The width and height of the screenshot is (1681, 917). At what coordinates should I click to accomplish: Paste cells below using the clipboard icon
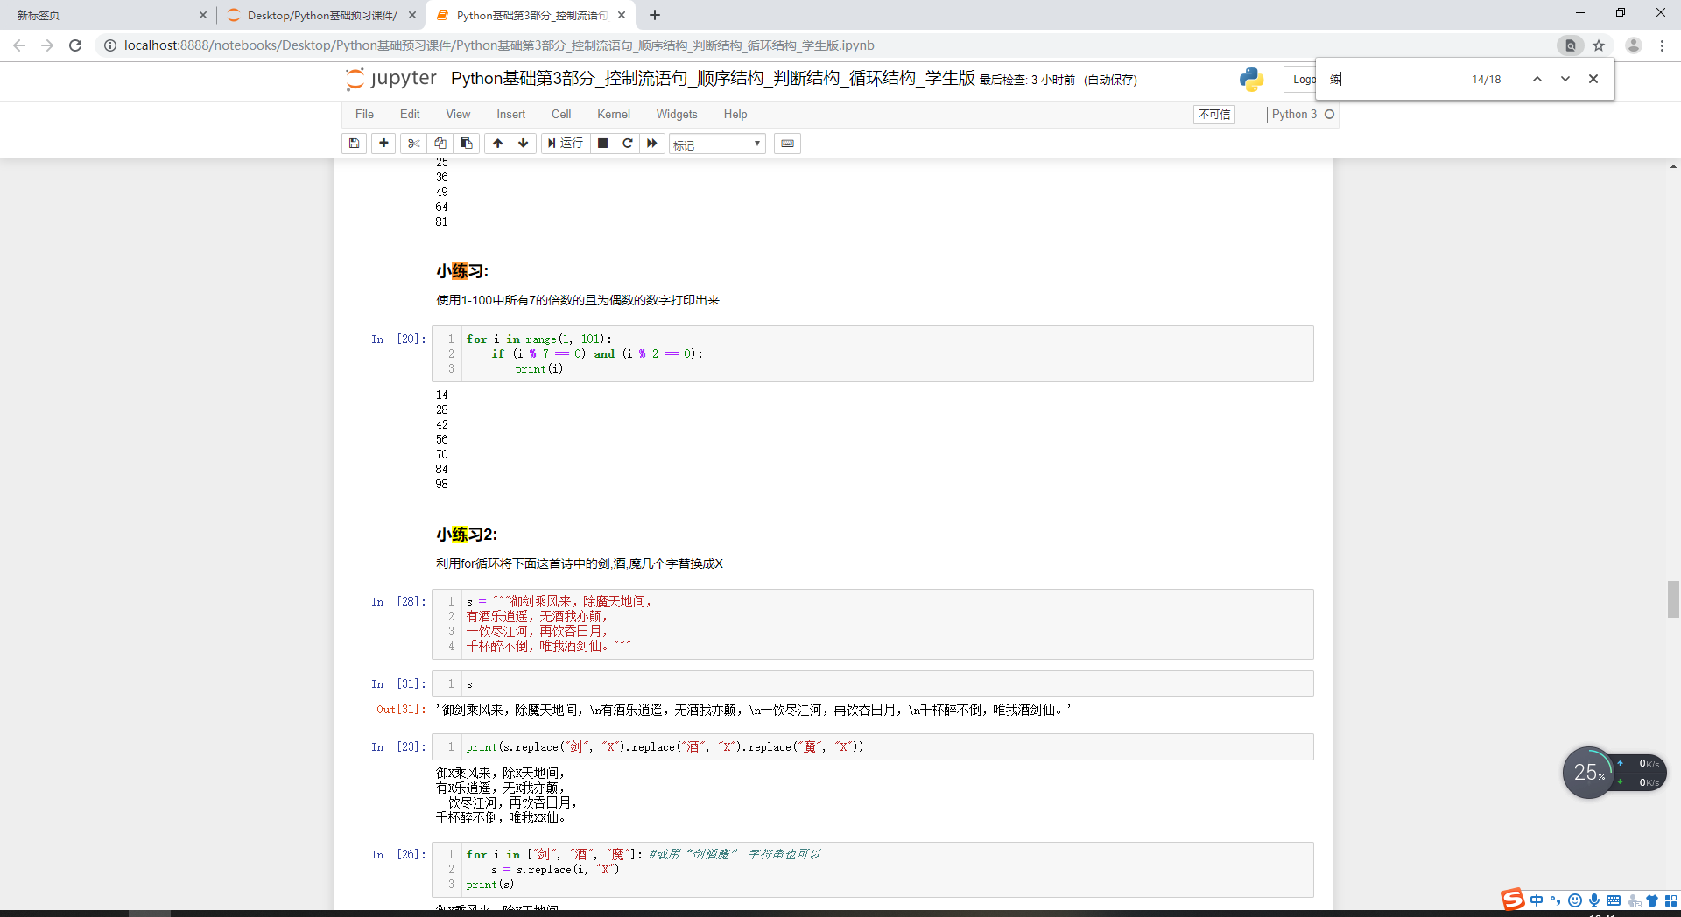[467, 143]
